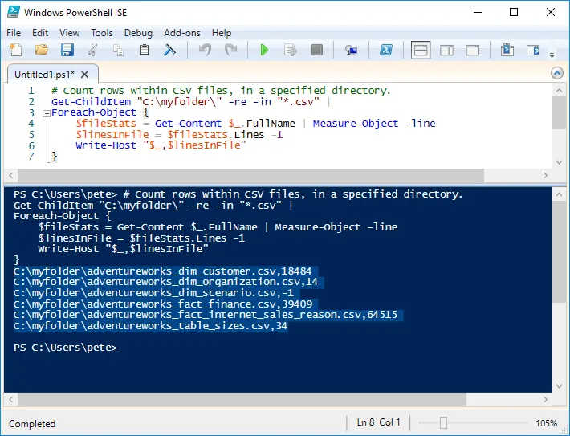570x436 pixels.
Task: Close the Untitled1.ps1 script tab
Action: click(83, 74)
